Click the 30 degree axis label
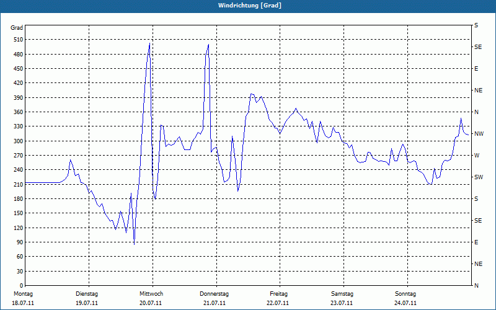 coord(20,271)
